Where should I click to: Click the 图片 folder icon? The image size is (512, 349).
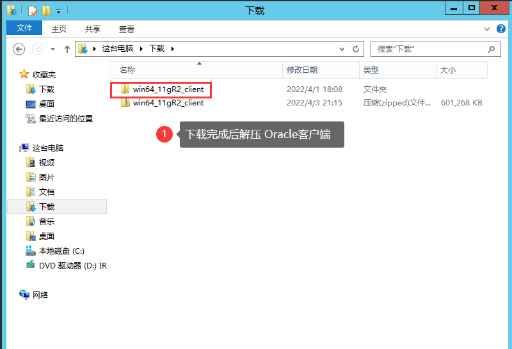coord(30,177)
